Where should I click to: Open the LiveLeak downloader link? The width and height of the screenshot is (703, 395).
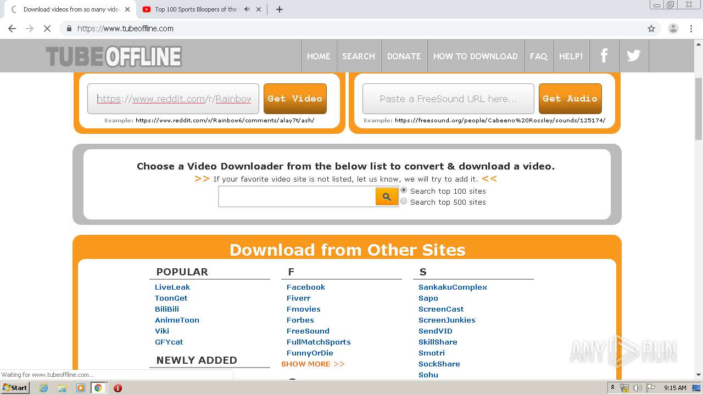172,287
